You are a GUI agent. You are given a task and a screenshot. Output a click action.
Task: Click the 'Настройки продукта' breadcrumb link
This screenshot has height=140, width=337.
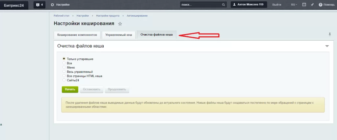pyautogui.click(x=108, y=16)
